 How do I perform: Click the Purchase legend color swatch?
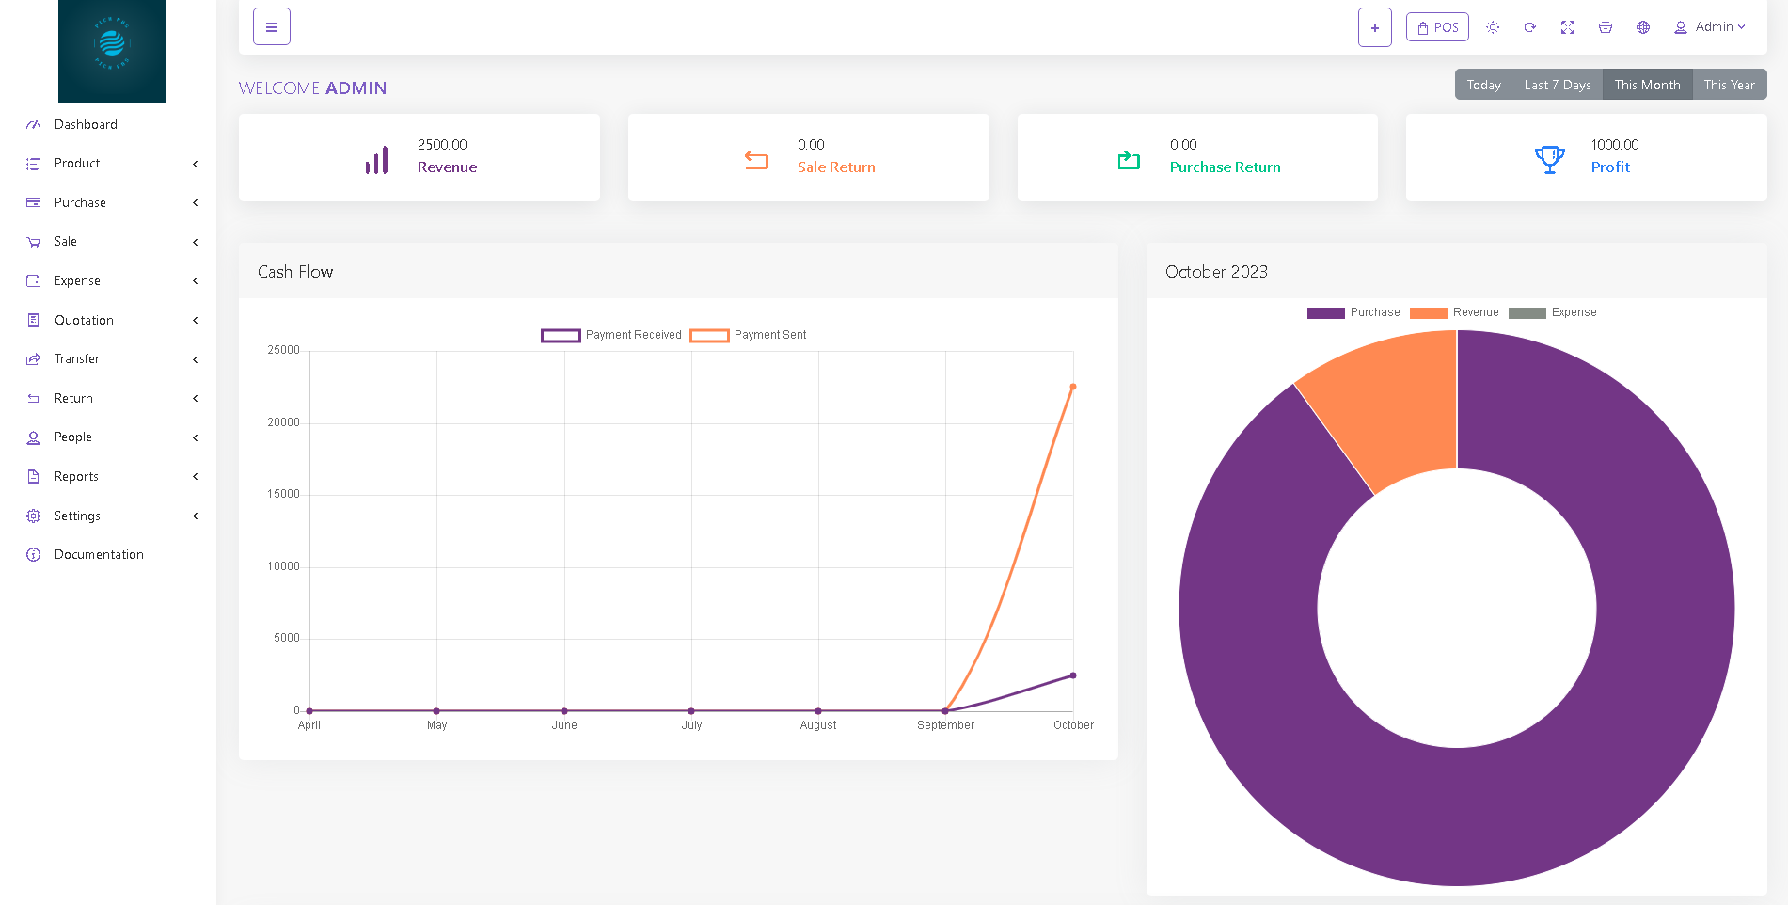click(x=1325, y=313)
